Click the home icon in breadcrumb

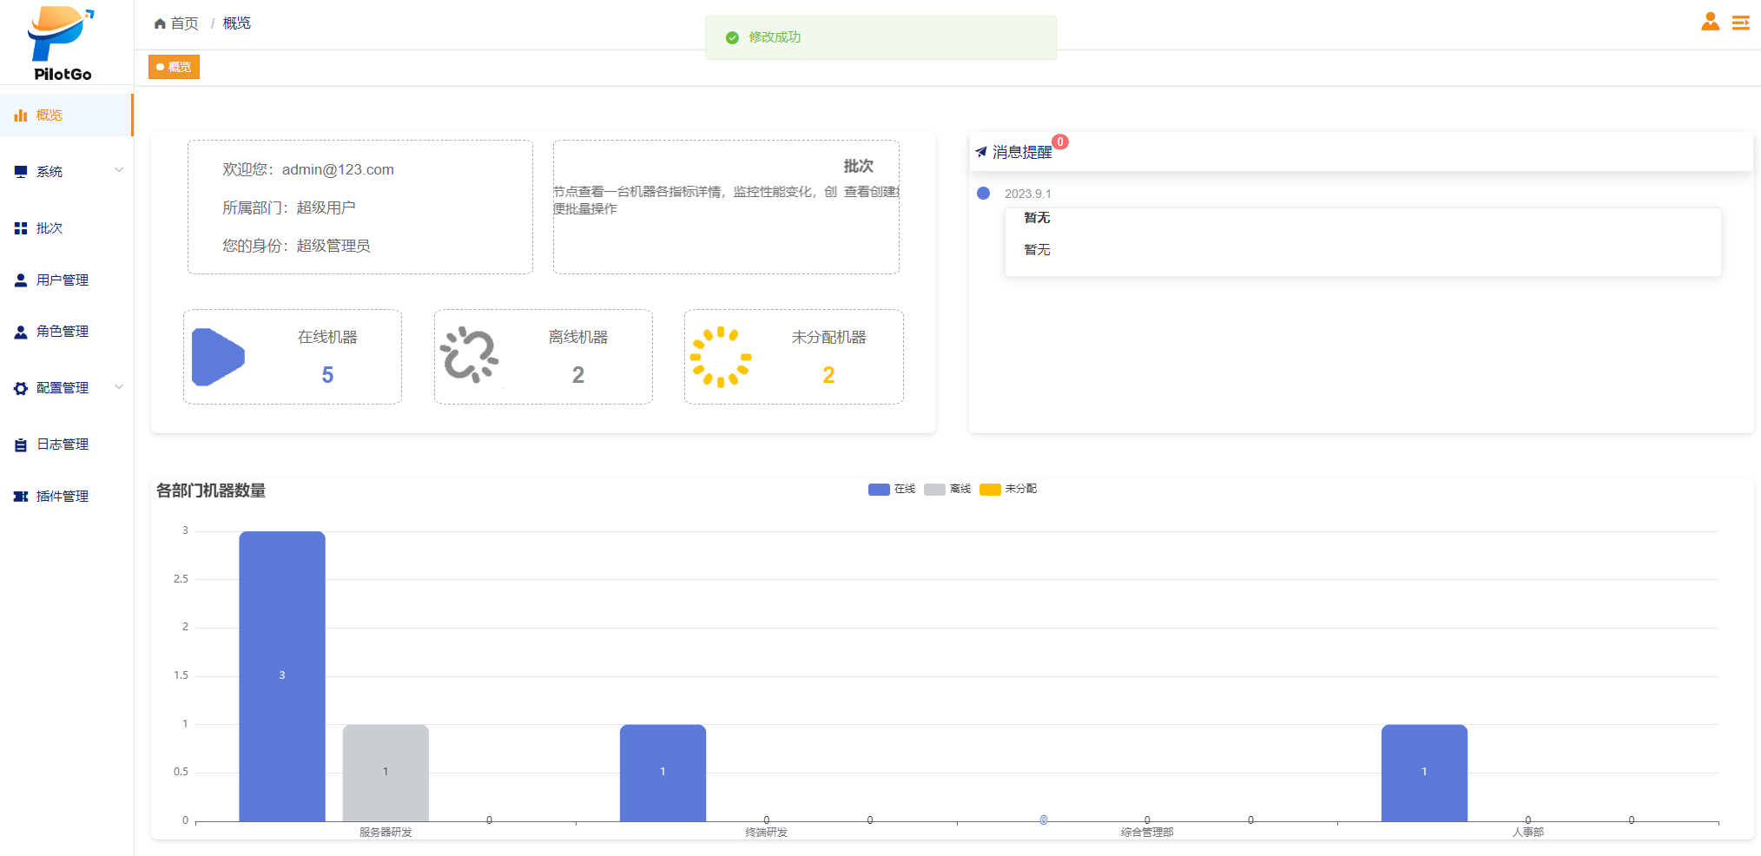[x=160, y=23]
